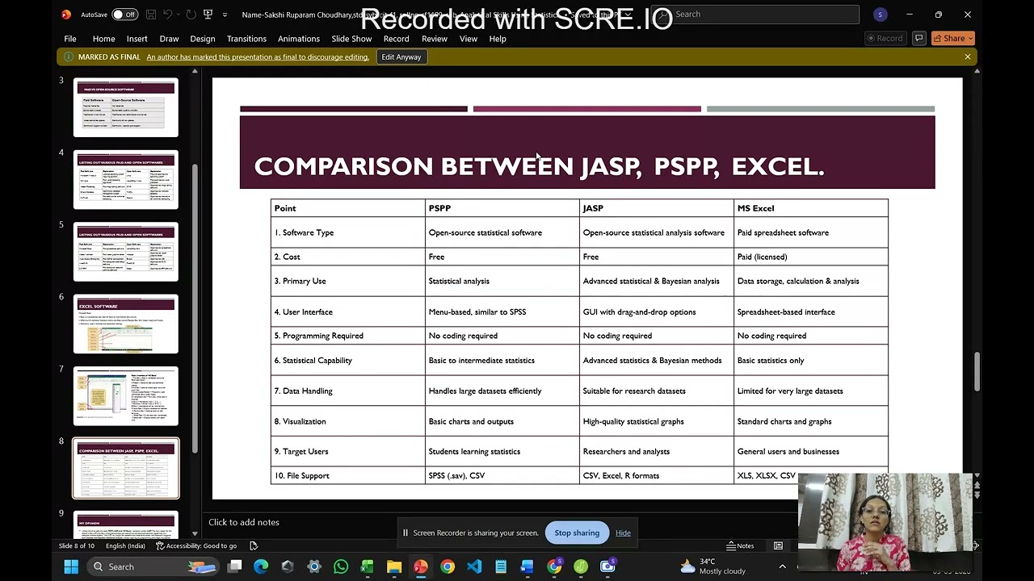Click the Undo arrow icon
The width and height of the screenshot is (1034, 581).
(168, 15)
